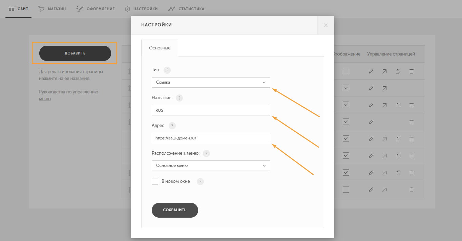Enable the В новом окне checkbox
The height and width of the screenshot is (241, 462).
point(155,181)
